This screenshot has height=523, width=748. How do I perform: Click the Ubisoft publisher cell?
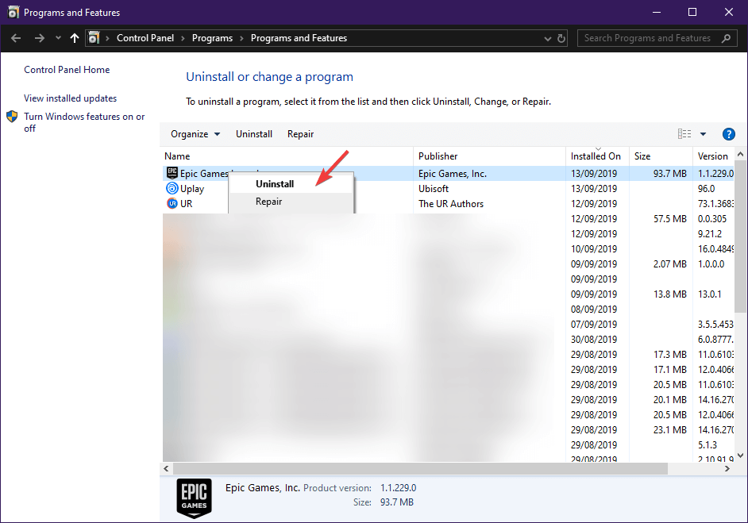tap(433, 189)
